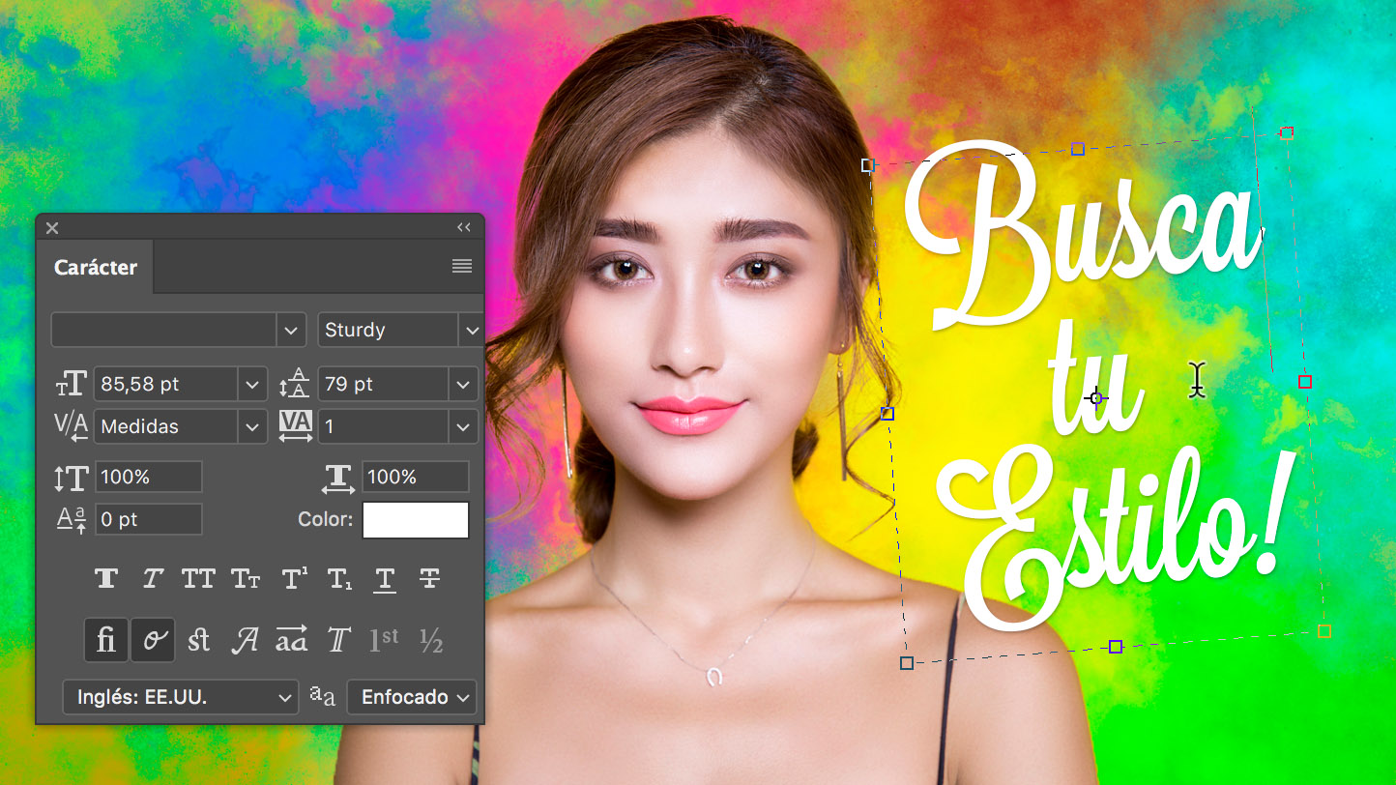1396x785 pixels.
Task: Click the baseline shift 0 pt field
Action: coord(148,520)
